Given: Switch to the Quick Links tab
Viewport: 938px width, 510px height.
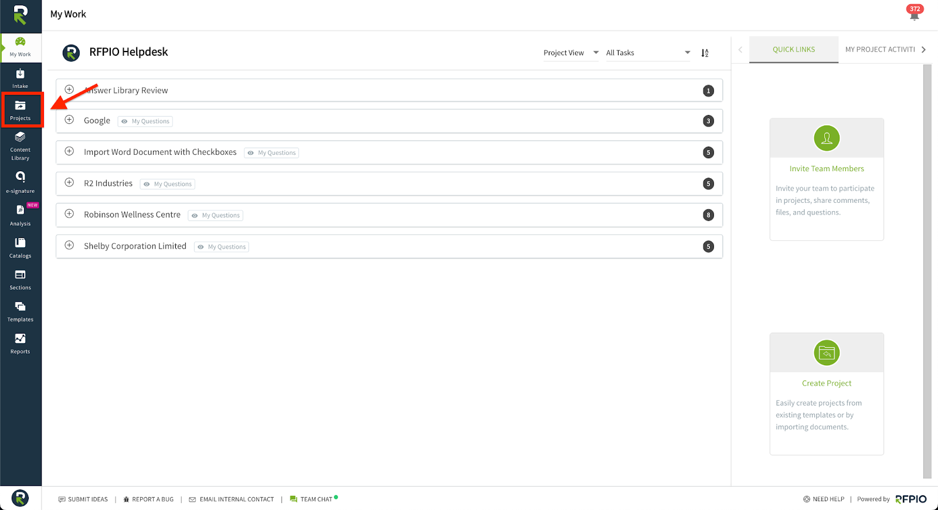Looking at the screenshot, I should [x=794, y=49].
